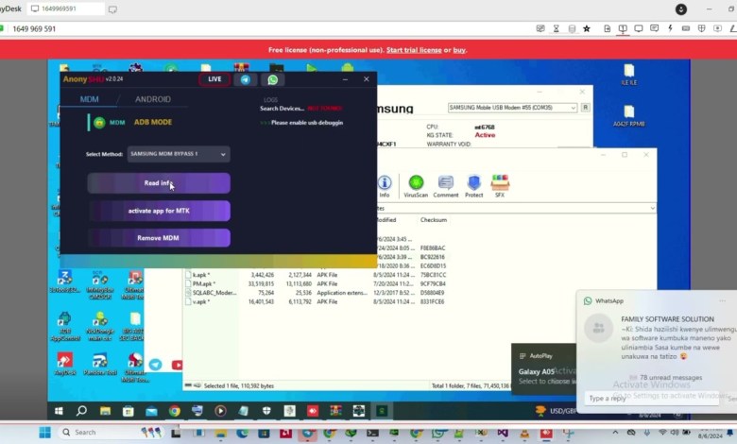The width and height of the screenshot is (737, 444).
Task: Open the Telegram link in AnonySHU header
Action: point(246,79)
